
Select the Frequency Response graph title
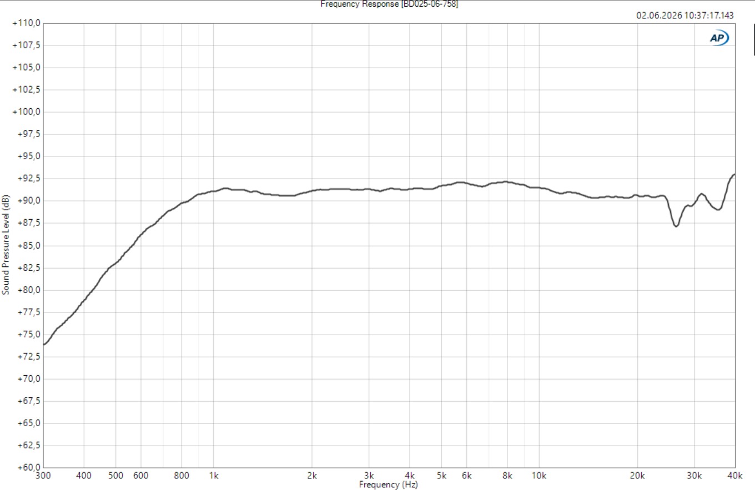[x=389, y=4]
